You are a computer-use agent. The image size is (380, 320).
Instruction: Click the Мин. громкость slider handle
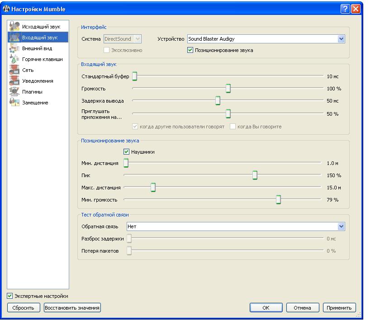[279, 199]
